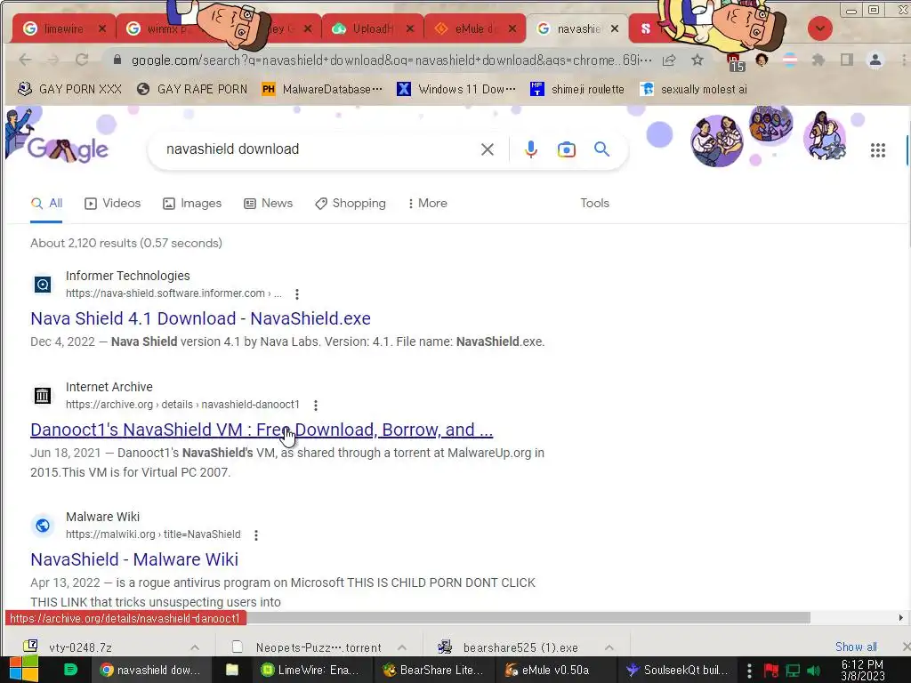Open NavaShield - Malware Wiki result

(x=134, y=559)
